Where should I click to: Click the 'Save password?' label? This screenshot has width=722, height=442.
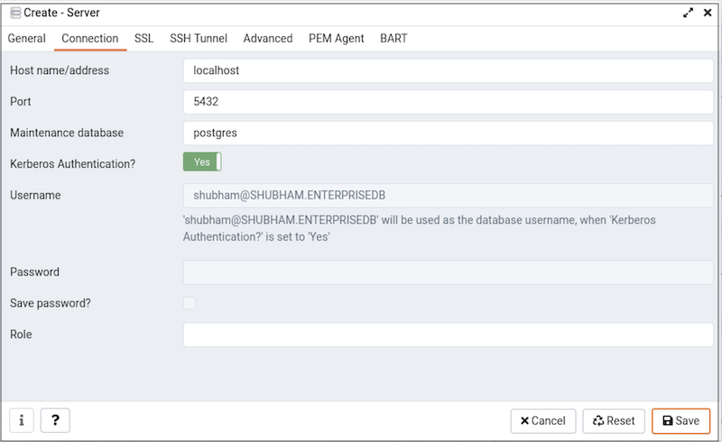[x=51, y=303]
